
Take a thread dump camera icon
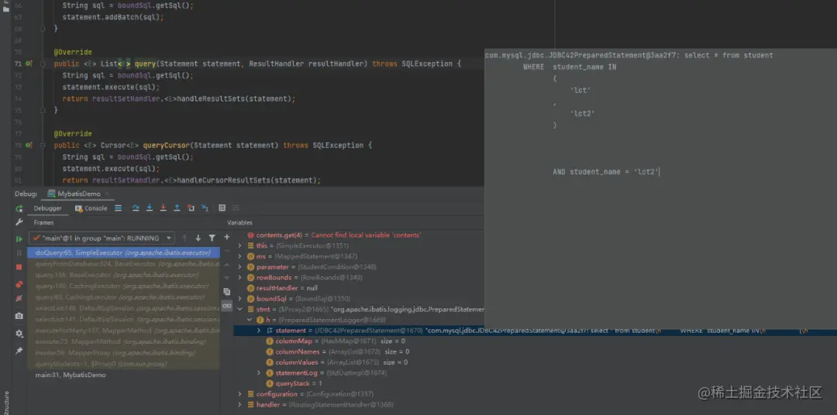19,316
